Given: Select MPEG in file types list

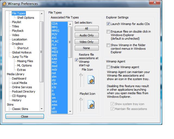Looking at the screenshot, I should 60,31.
